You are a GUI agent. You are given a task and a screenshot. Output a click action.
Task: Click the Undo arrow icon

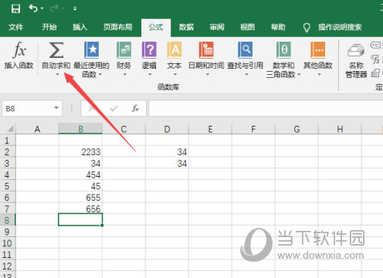tap(33, 8)
